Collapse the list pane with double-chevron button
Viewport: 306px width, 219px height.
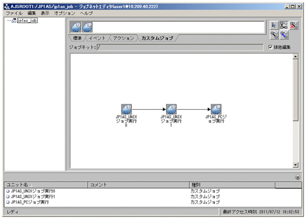click(x=297, y=177)
